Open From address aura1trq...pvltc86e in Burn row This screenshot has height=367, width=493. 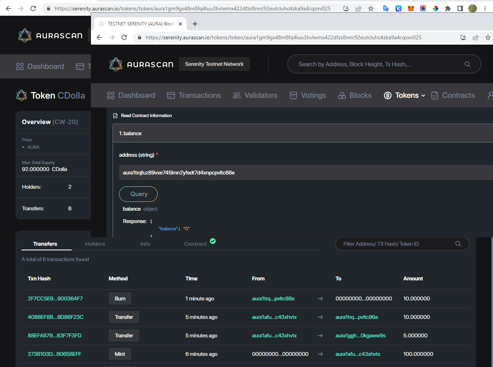pos(273,298)
